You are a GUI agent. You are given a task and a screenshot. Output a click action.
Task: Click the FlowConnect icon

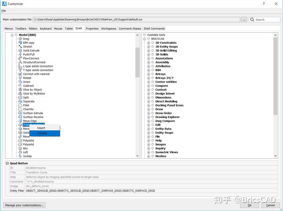pos(20,58)
